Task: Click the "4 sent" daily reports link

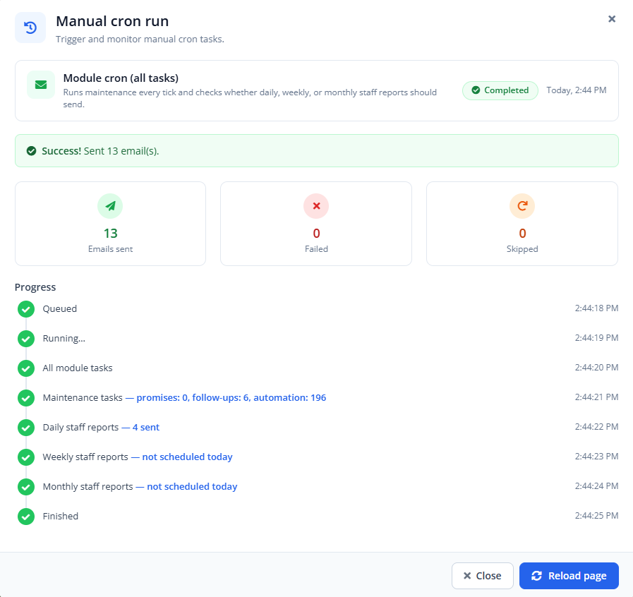Action: point(146,427)
